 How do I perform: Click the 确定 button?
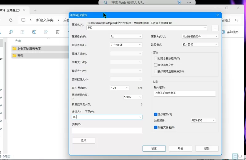tap(154, 149)
